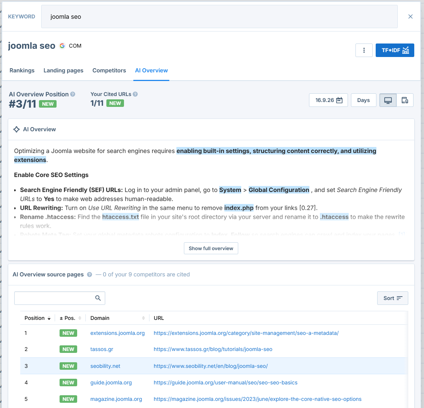This screenshot has width=424, height=408.
Task: Click the AI Overview sparkle icon
Action: click(16, 129)
